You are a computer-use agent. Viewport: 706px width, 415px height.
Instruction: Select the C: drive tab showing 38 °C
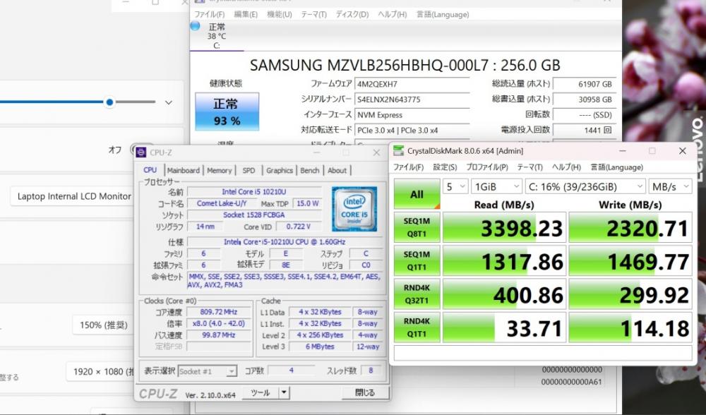(x=217, y=36)
